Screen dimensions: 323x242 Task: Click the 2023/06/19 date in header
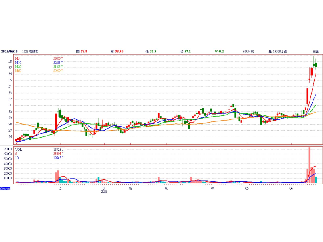click(x=9, y=52)
